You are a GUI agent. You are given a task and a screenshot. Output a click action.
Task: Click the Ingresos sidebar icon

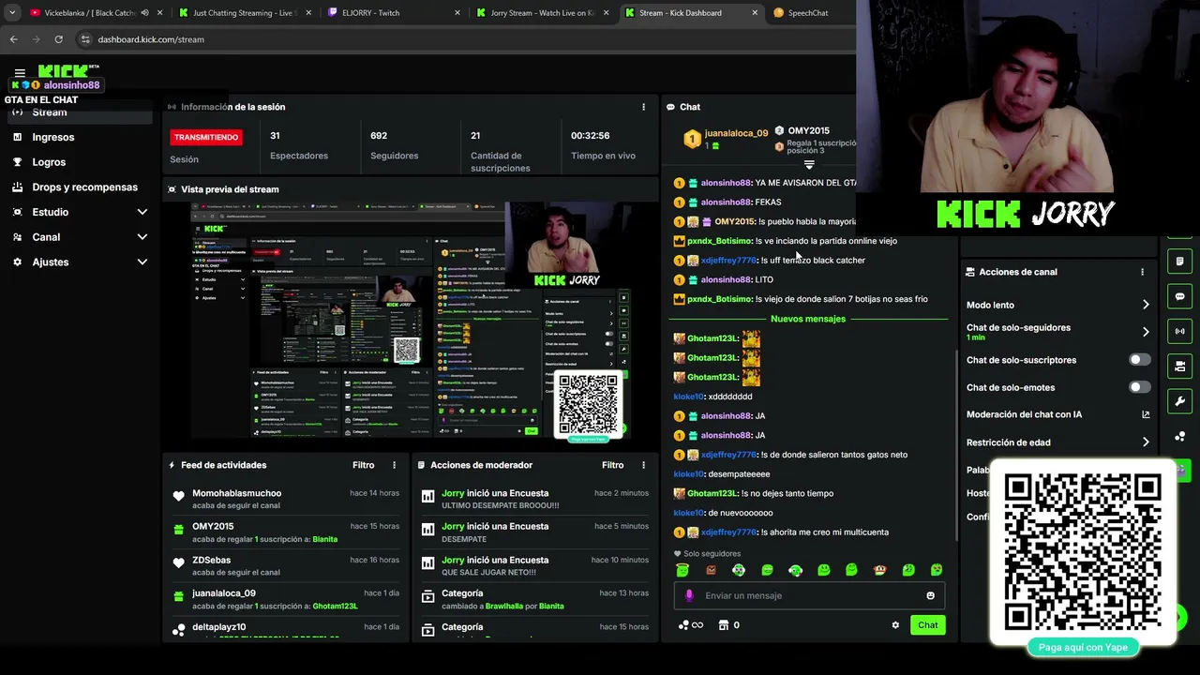pyautogui.click(x=17, y=137)
